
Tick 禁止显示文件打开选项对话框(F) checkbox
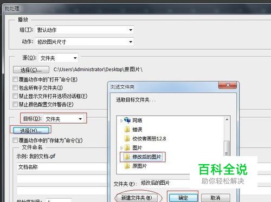(15, 96)
